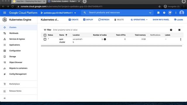Click the Storage sidebar icon

5,57
